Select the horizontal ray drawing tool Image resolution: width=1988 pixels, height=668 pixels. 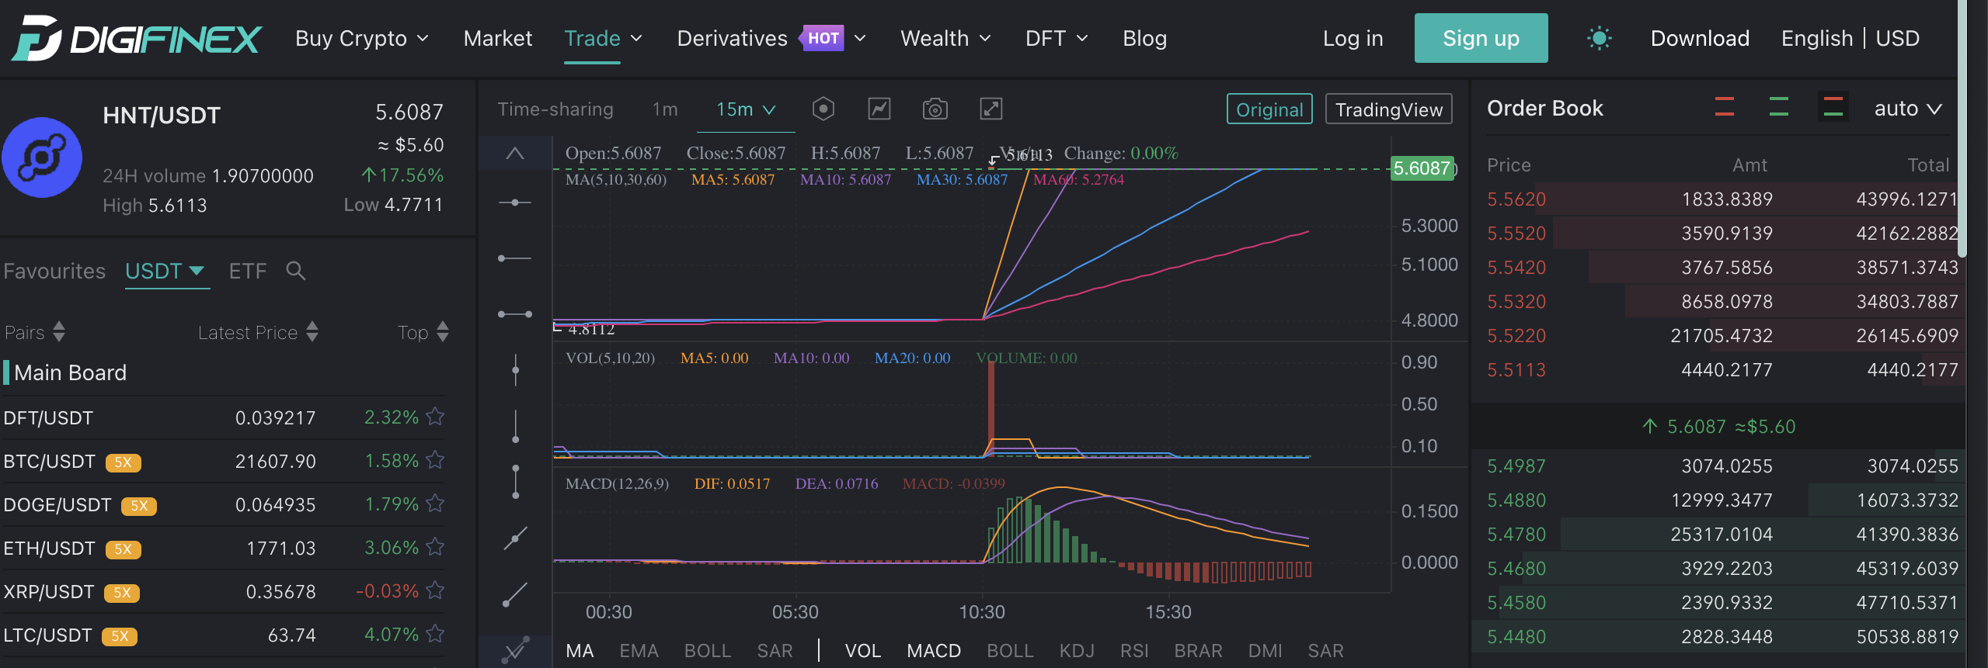[514, 258]
